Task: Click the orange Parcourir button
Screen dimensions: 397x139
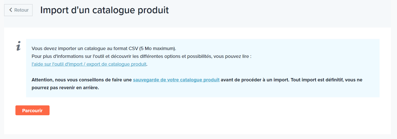Action: pyautogui.click(x=32, y=110)
